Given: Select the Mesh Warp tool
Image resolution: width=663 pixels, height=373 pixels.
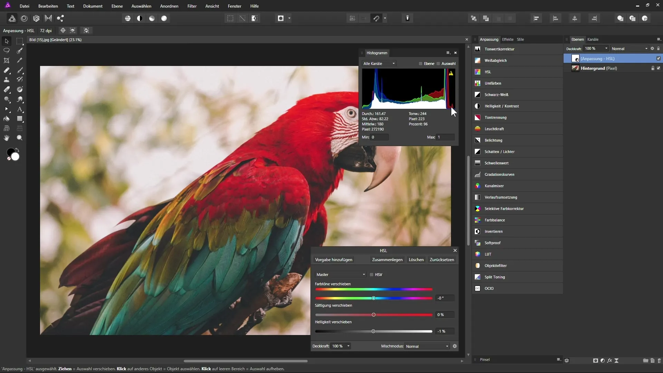Looking at the screenshot, I should [x=7, y=128].
